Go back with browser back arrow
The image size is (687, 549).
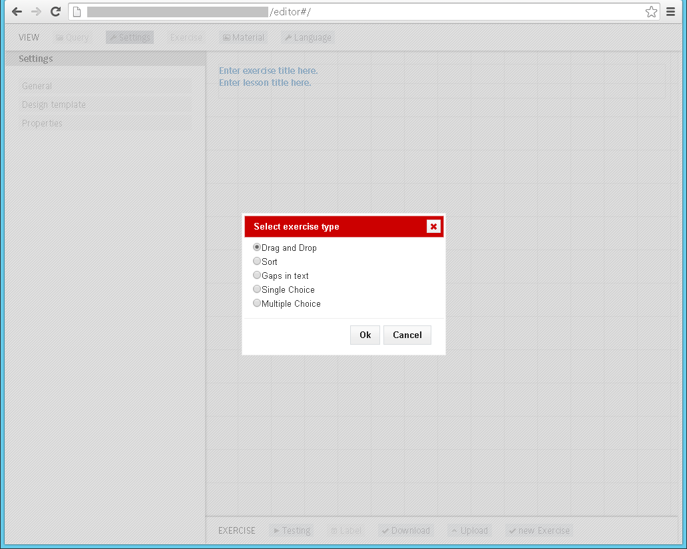pos(17,12)
